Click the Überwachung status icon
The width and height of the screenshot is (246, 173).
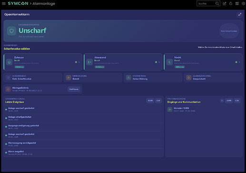69,78
